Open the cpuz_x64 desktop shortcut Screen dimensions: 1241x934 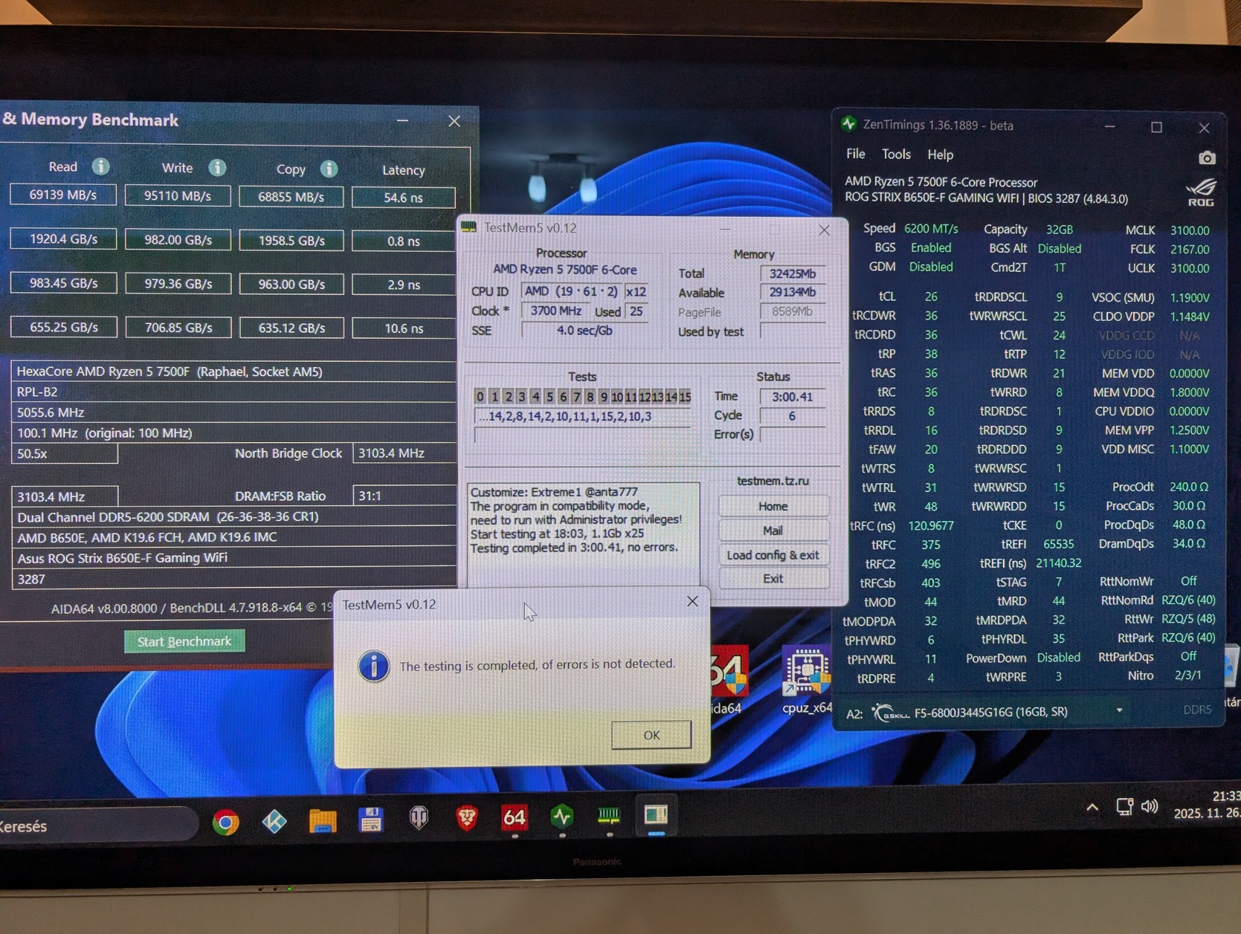click(x=807, y=679)
